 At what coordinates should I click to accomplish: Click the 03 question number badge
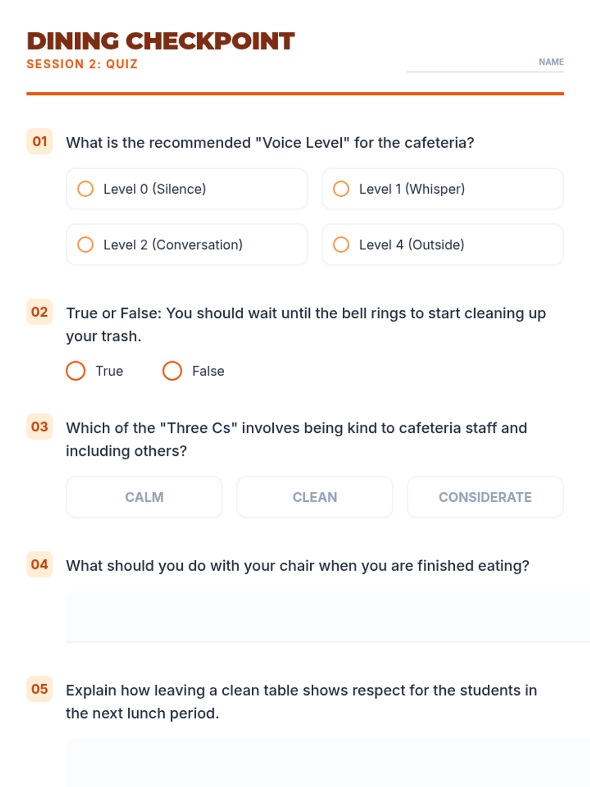coord(39,426)
